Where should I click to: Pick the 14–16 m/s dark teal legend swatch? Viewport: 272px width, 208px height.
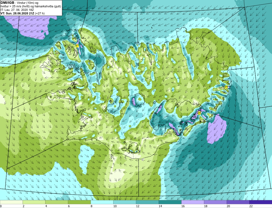pos(170,202)
